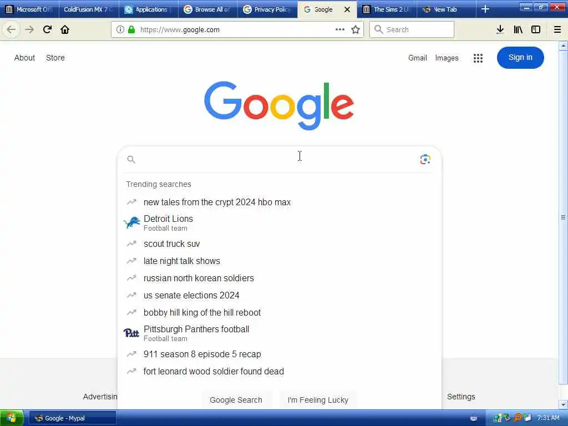
Task: Open the Gmail link
Action: pyautogui.click(x=418, y=58)
